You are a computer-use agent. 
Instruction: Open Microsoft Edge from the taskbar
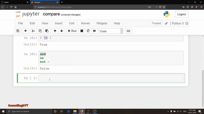pyautogui.click(x=68, y=111)
